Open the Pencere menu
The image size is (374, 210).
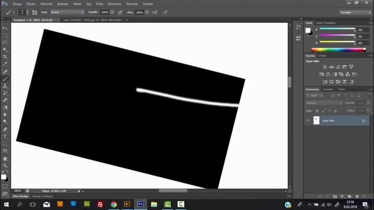132,4
